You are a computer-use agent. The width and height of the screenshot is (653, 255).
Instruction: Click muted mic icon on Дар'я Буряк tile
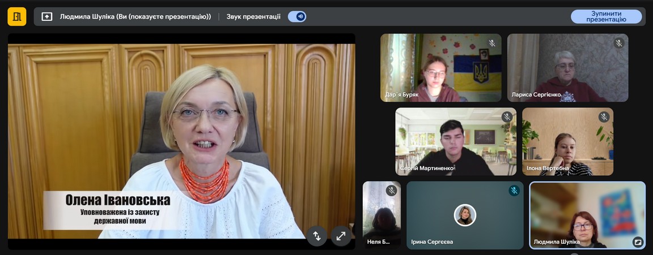pyautogui.click(x=492, y=43)
